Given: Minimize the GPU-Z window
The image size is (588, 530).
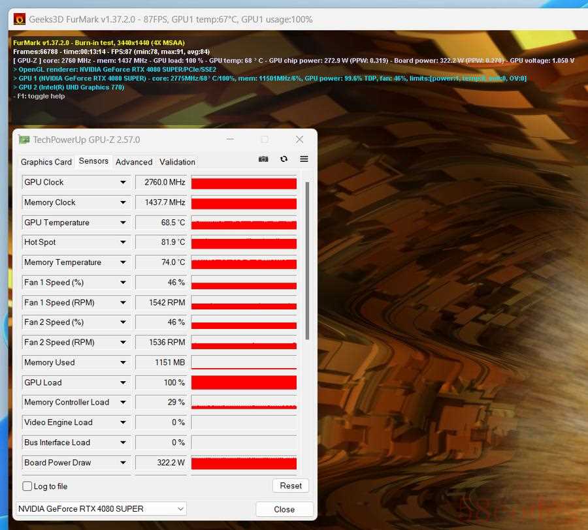Looking at the screenshot, I should 230,139.
